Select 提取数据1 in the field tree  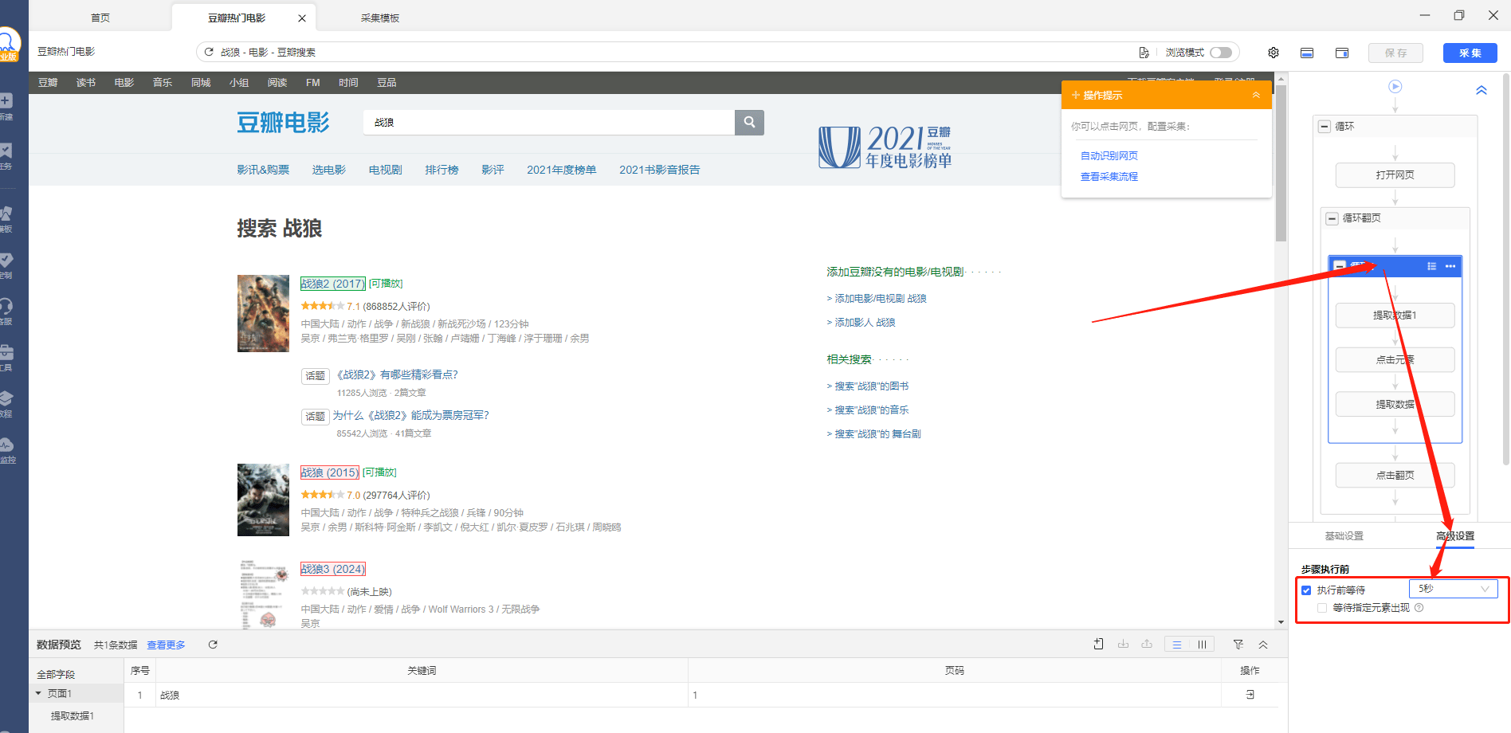click(73, 716)
